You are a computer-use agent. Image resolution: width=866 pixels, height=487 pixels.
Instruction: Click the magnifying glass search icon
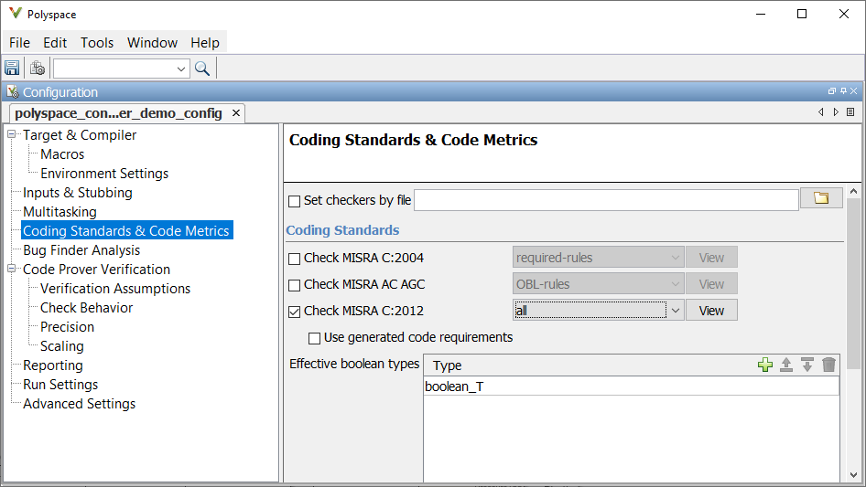pos(202,69)
